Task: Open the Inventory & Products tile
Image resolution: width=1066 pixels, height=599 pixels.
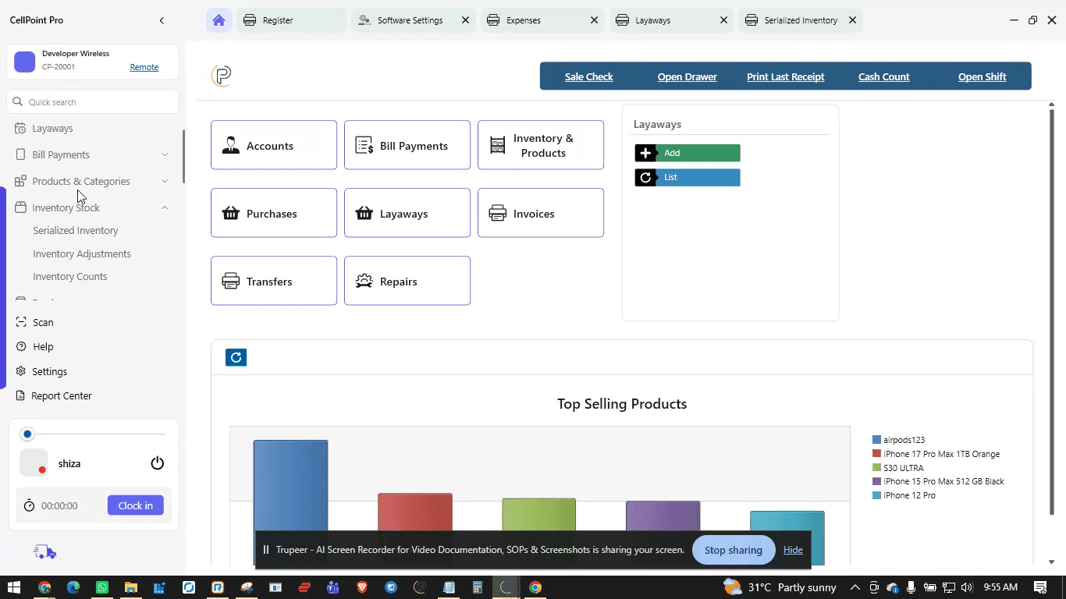Action: (x=541, y=145)
